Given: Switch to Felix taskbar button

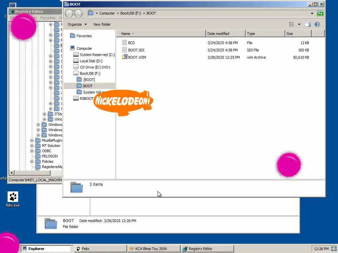Looking at the screenshot, I should click(101, 249).
